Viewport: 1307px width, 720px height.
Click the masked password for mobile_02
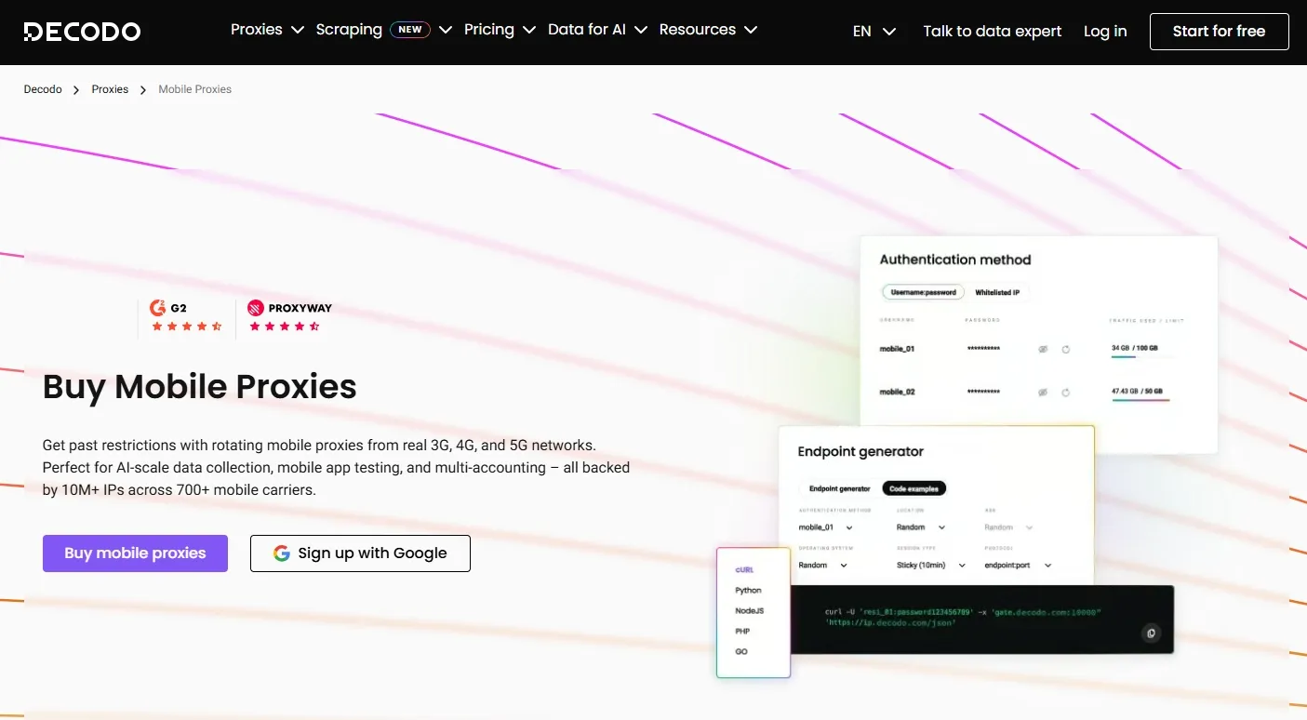click(983, 392)
